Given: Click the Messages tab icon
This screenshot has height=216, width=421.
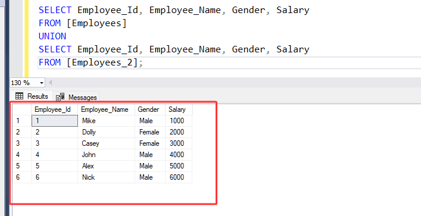Looking at the screenshot, I should (60, 97).
